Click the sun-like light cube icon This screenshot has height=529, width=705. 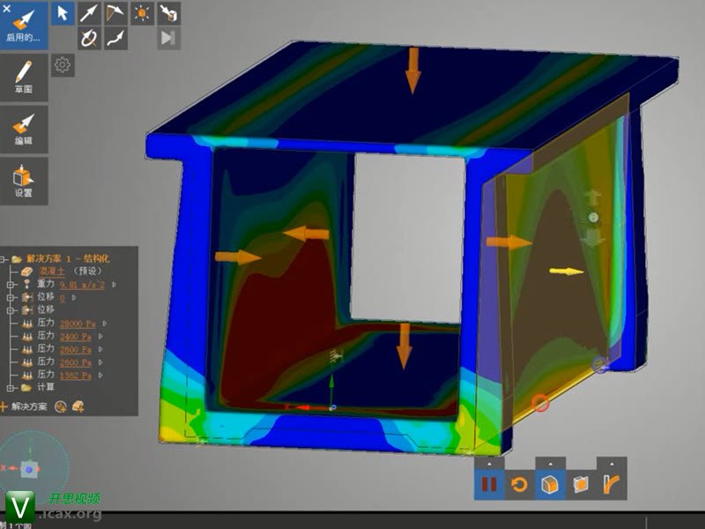click(x=142, y=12)
